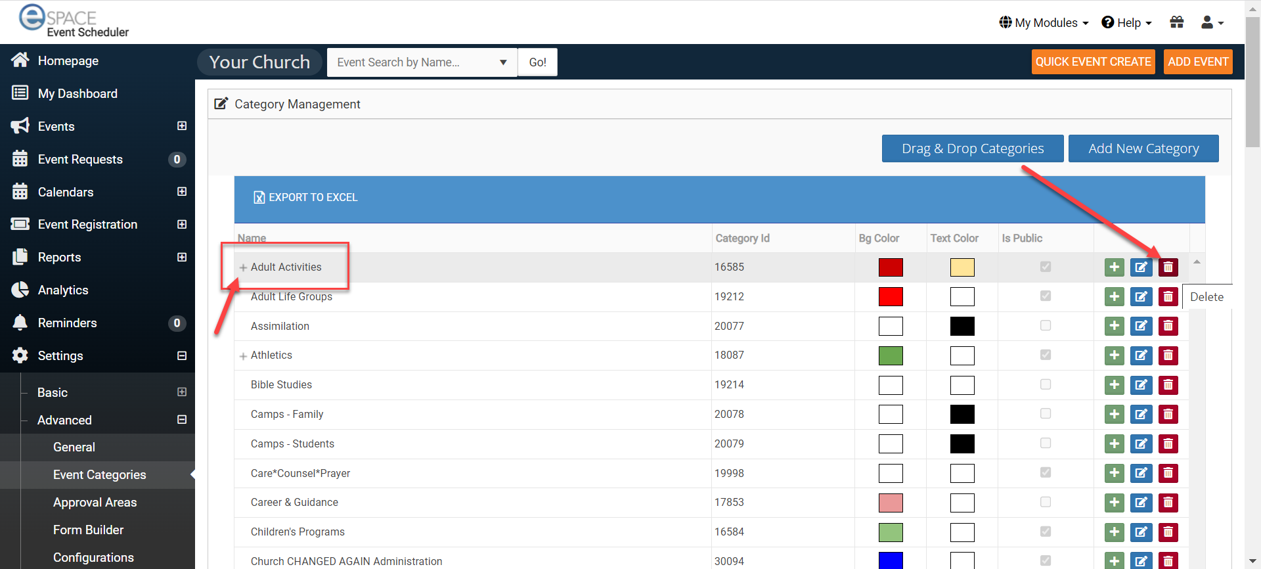Click the blue edit icon for Athletics row
This screenshot has height=569, width=1261.
click(x=1141, y=355)
